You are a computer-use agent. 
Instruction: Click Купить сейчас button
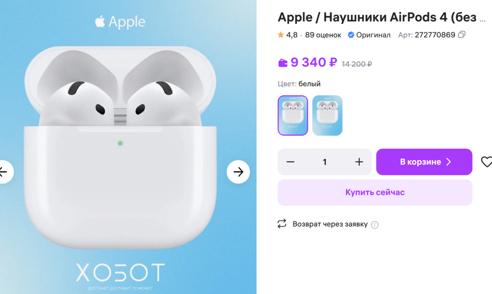pyautogui.click(x=375, y=192)
